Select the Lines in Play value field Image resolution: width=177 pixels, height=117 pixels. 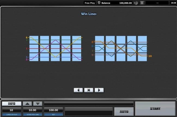click(x=11, y=110)
